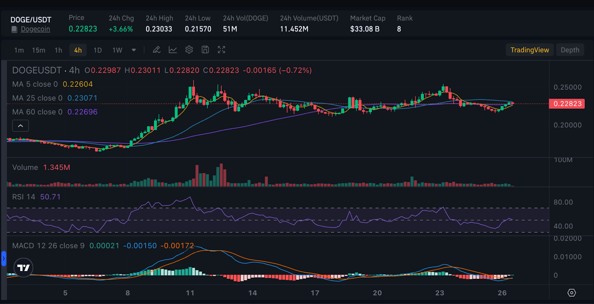The height and width of the screenshot is (304, 594).
Task: Collapse the indicator legend chevron
Action: tap(20, 126)
